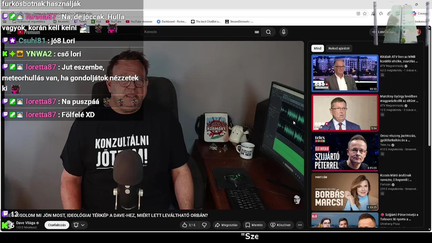Open the title 'Kitálalt ATV-ben az MNB korábbi elnöke'
This screenshot has height=243, width=432.
399,59
